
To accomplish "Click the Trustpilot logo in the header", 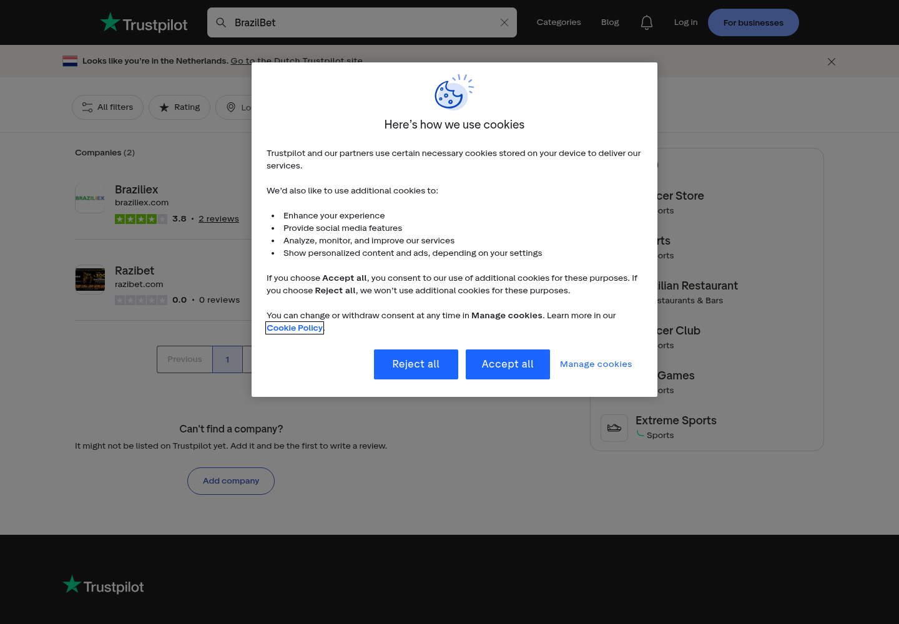I will [144, 23].
